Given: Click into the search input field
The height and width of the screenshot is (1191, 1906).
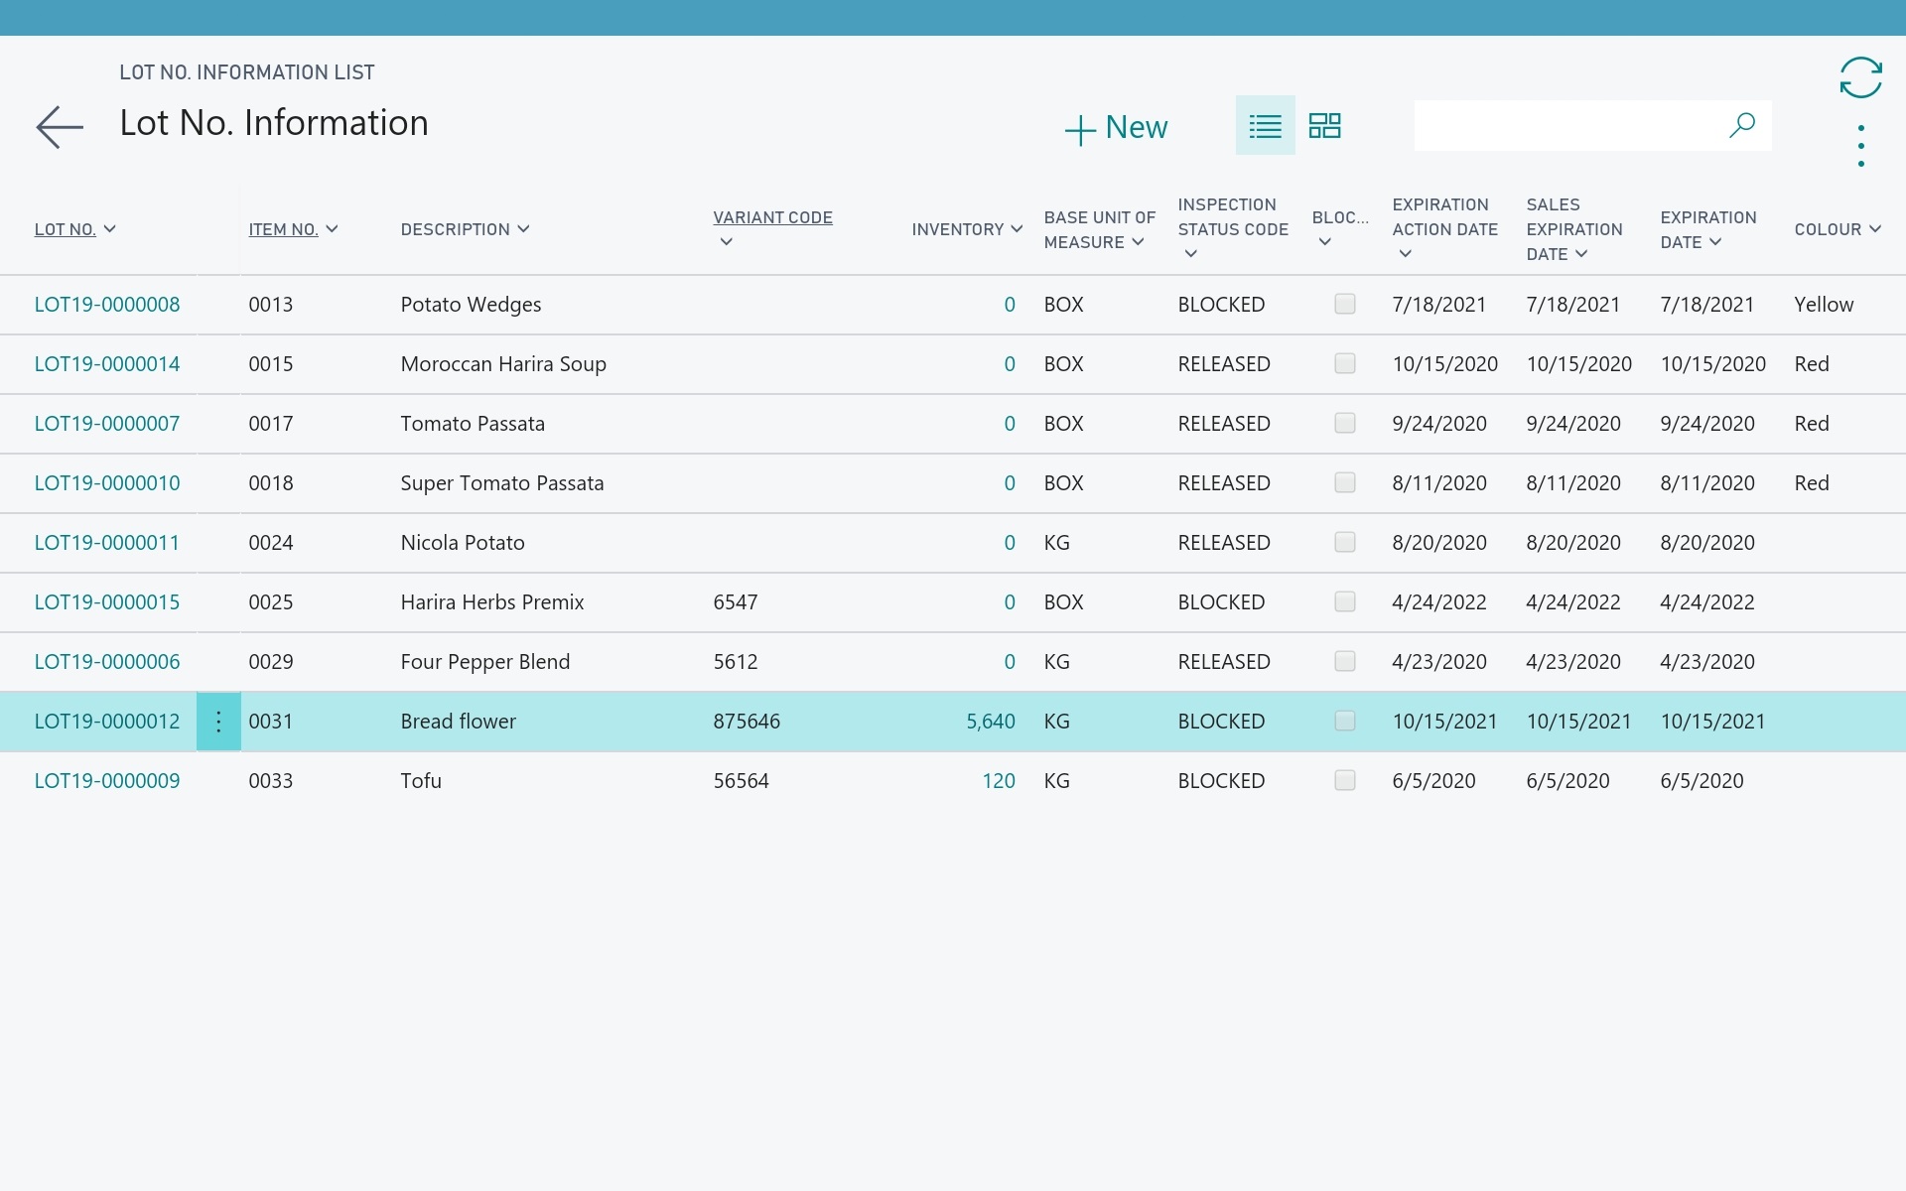Looking at the screenshot, I should (x=1568, y=125).
